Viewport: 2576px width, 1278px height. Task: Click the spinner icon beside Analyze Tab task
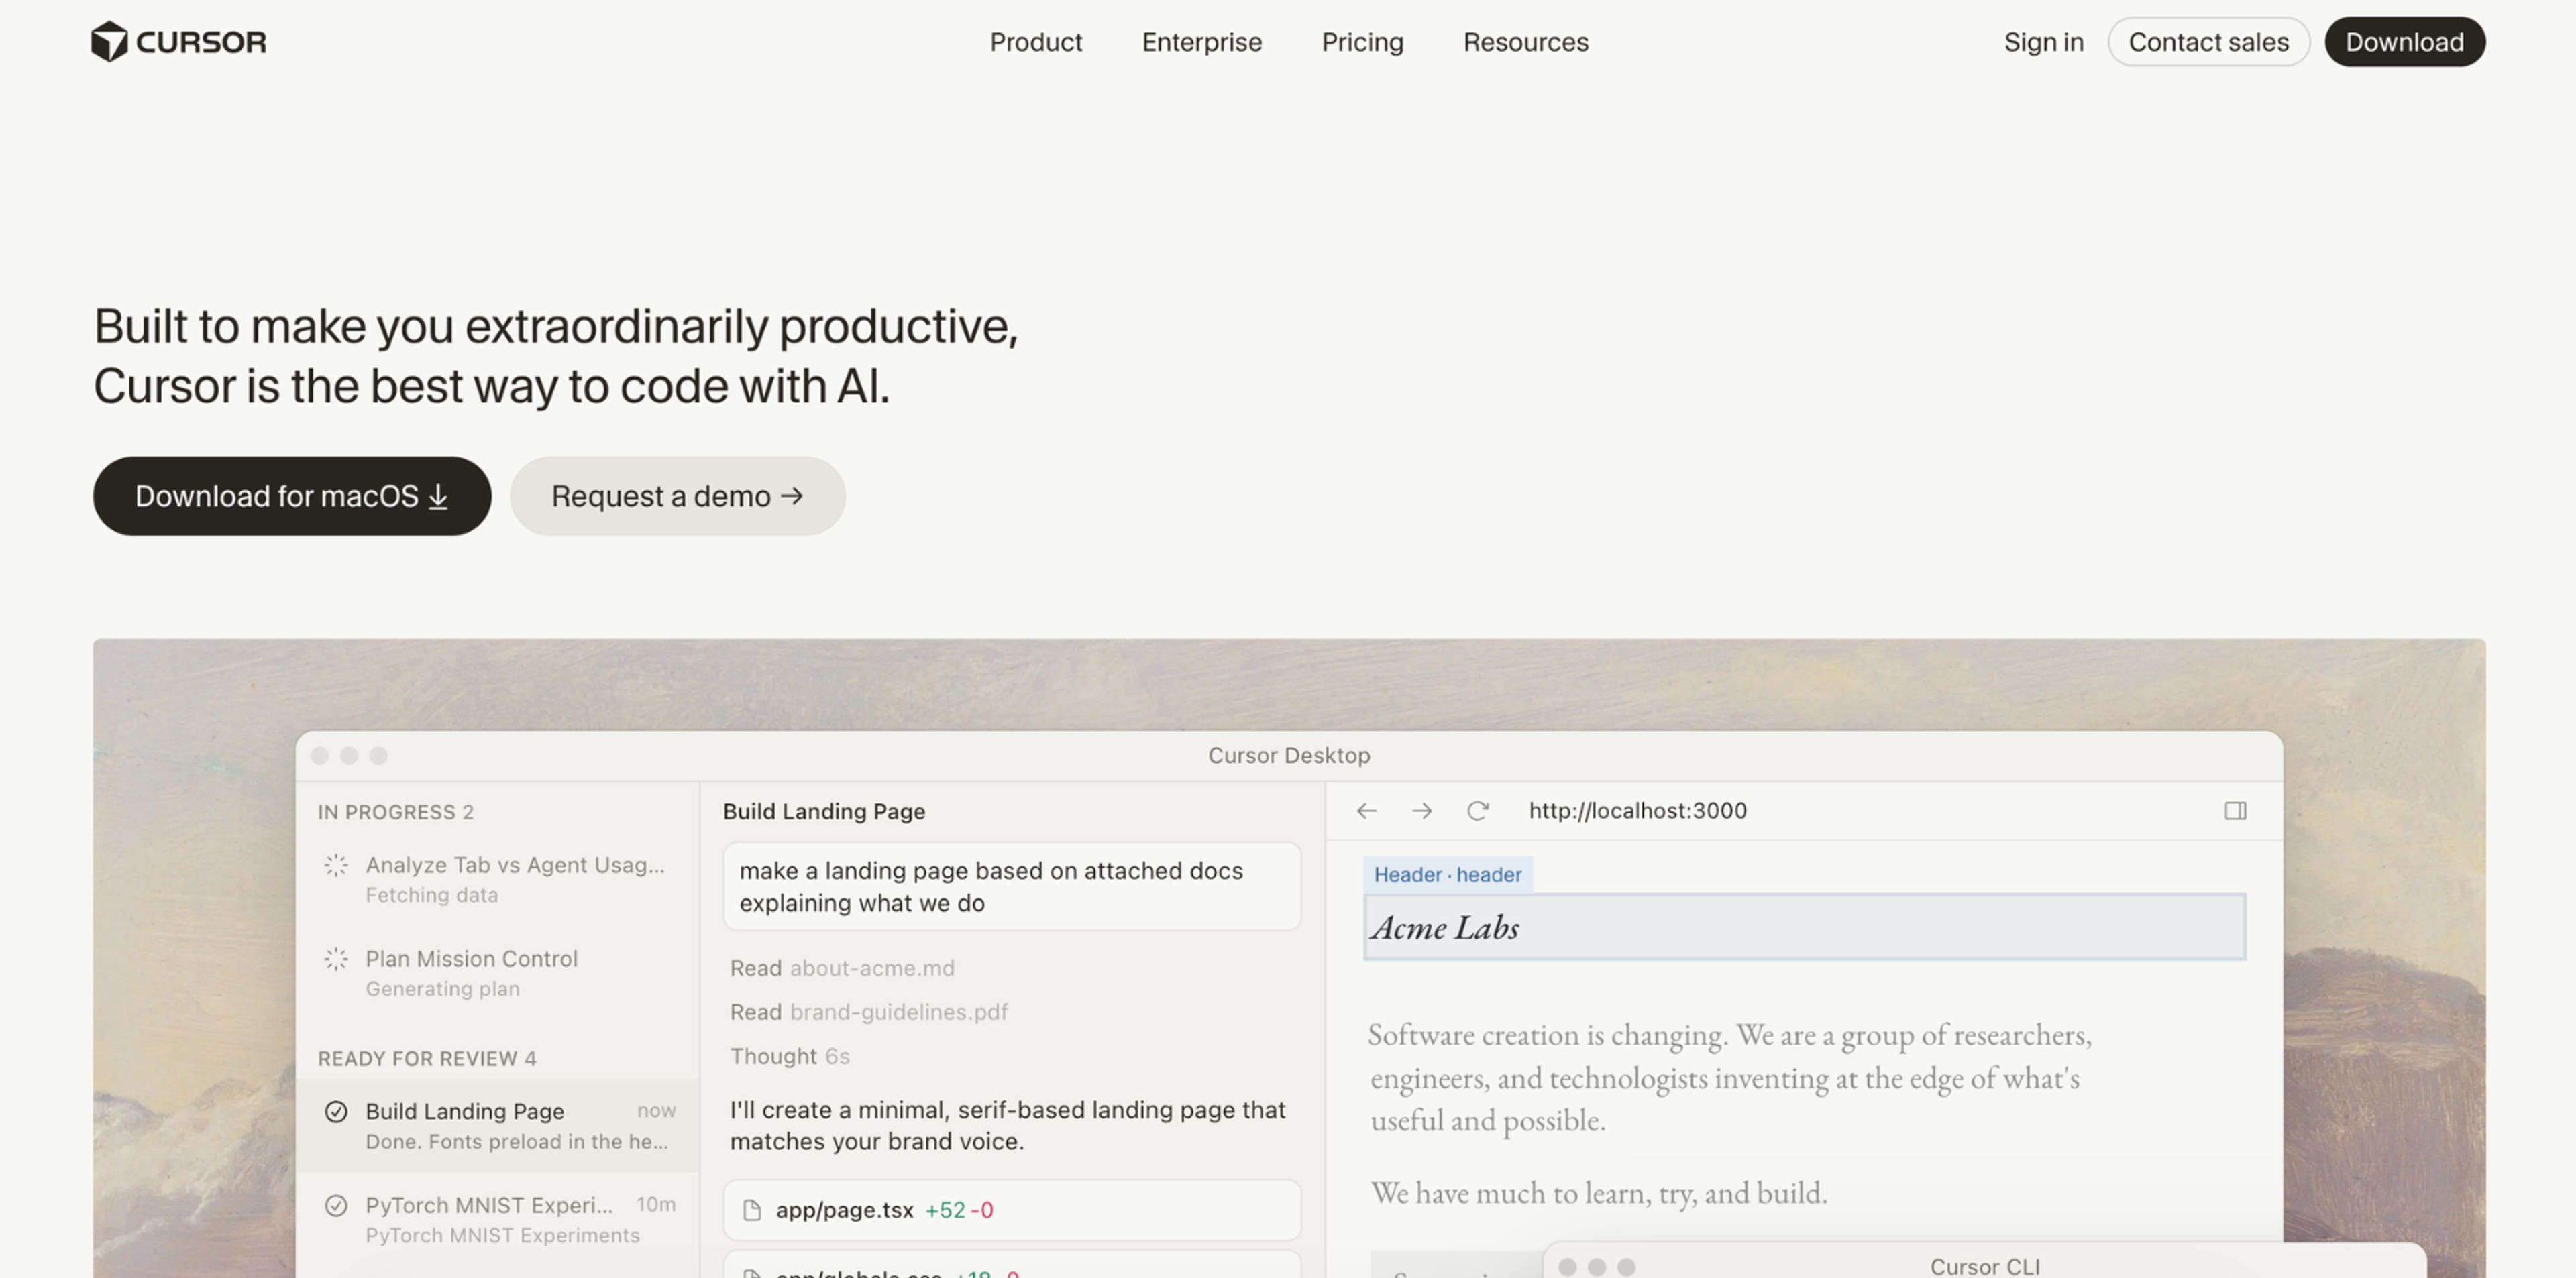coord(336,866)
